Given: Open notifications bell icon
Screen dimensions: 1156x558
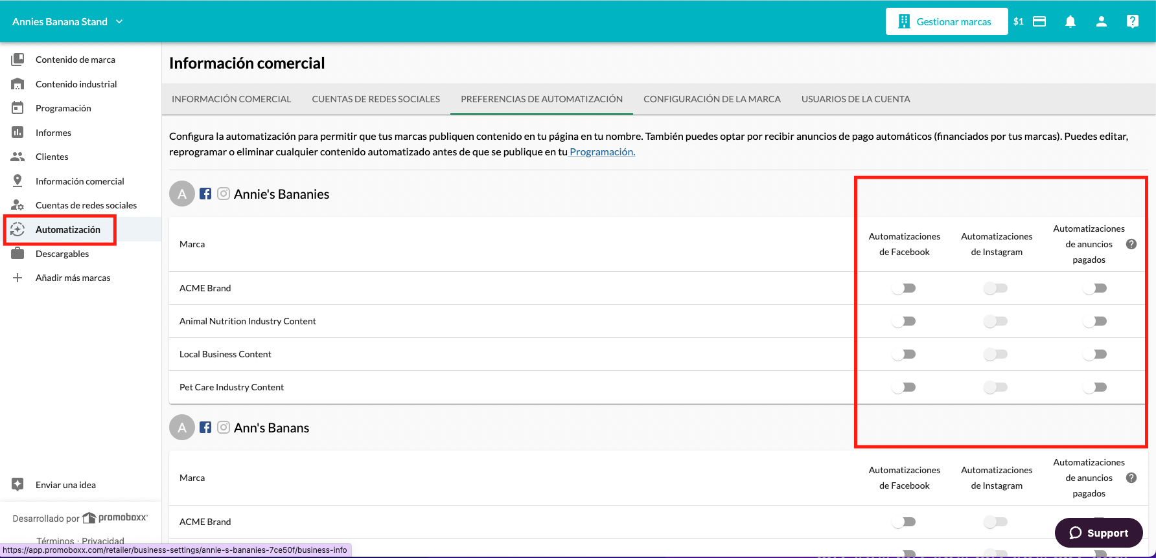Looking at the screenshot, I should point(1070,21).
